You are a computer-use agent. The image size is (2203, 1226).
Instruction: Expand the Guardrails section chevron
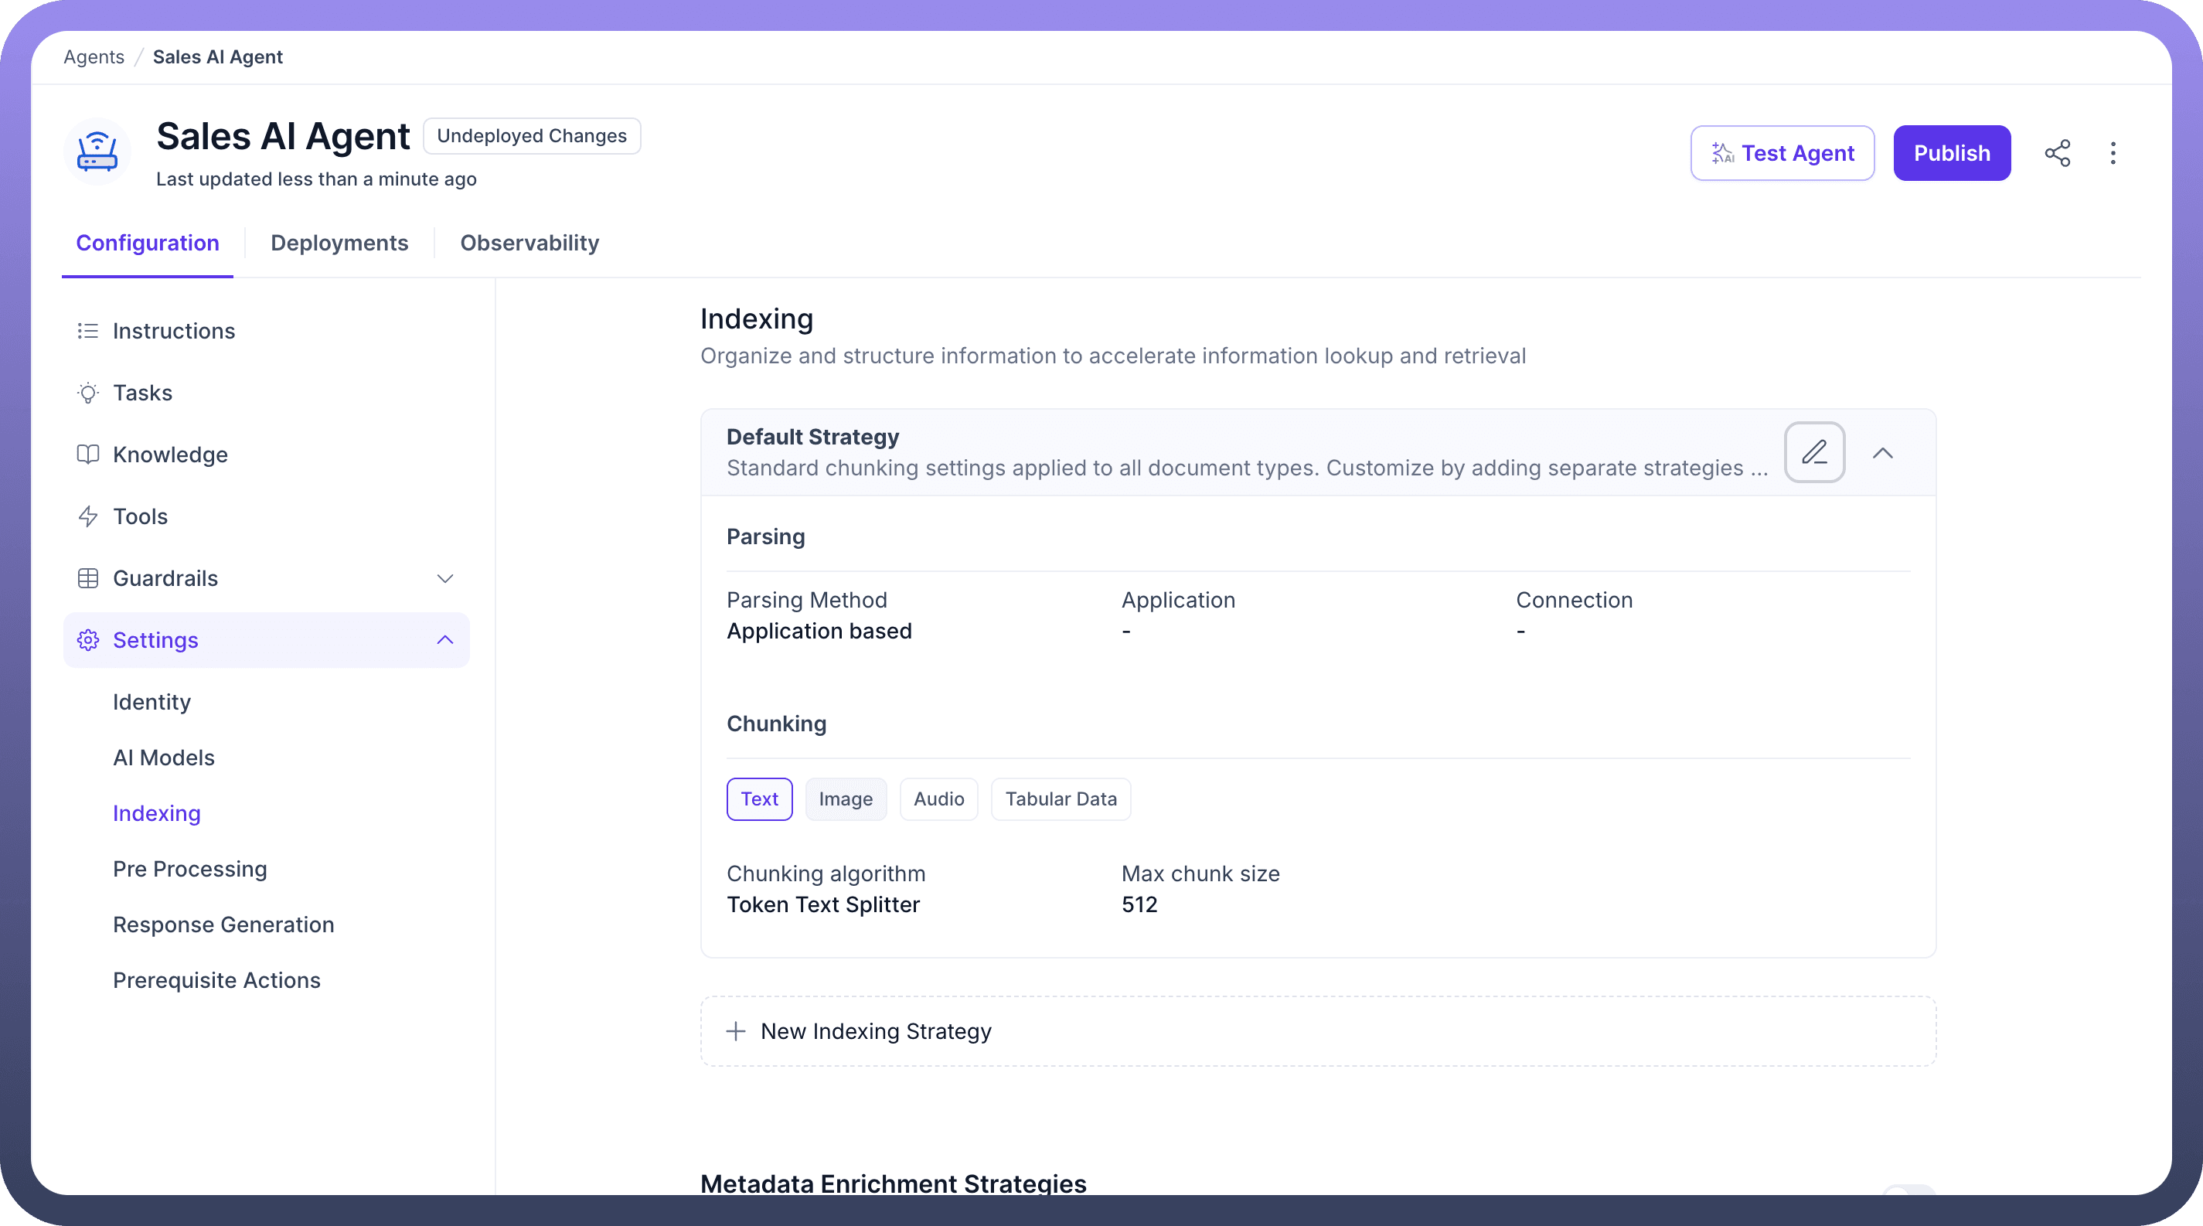click(x=444, y=579)
